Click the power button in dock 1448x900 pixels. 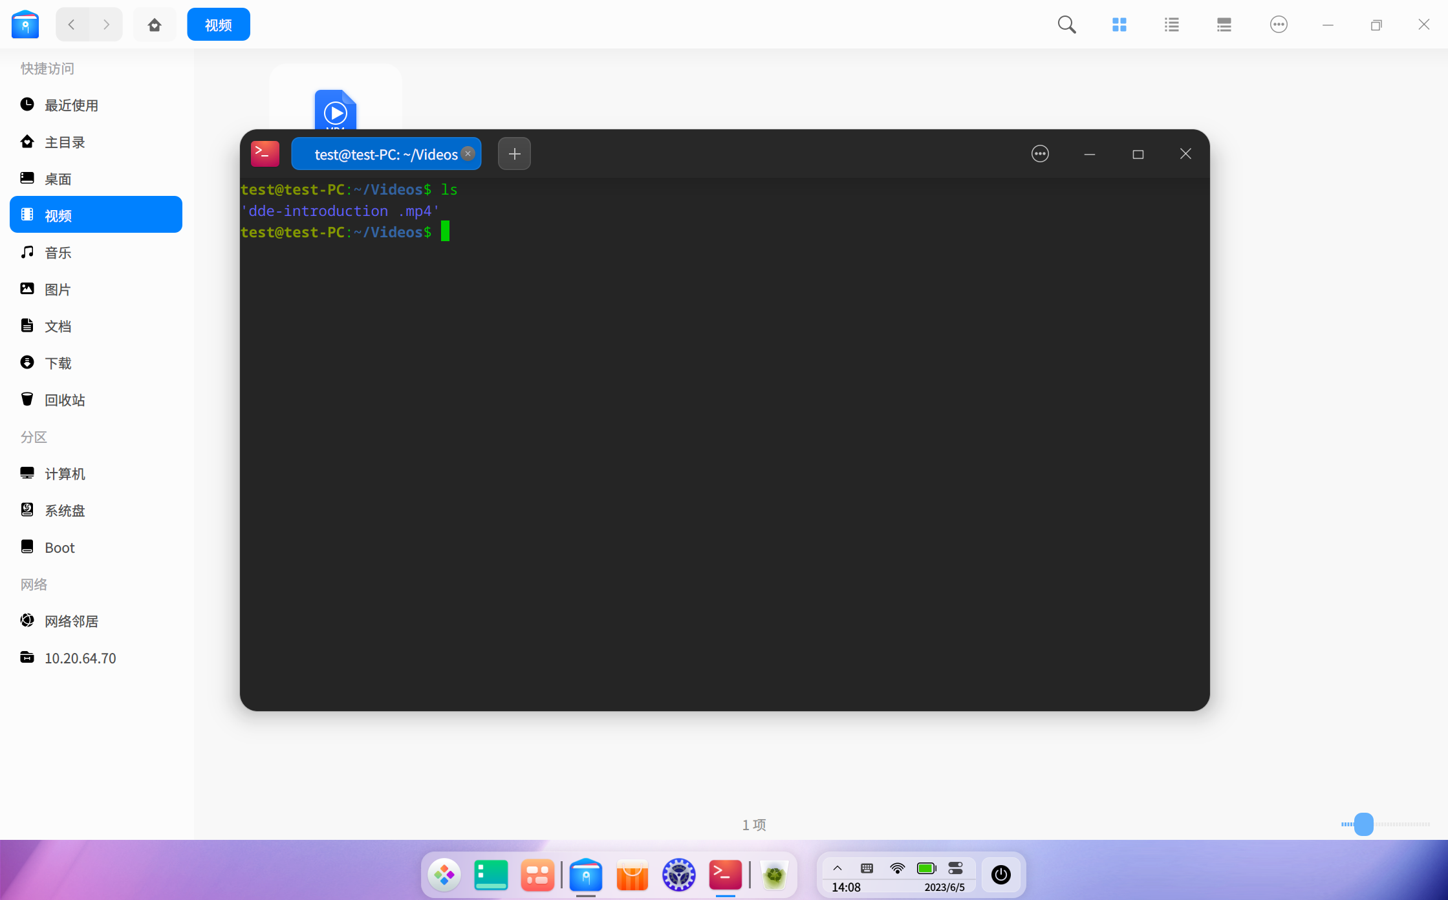point(1000,875)
